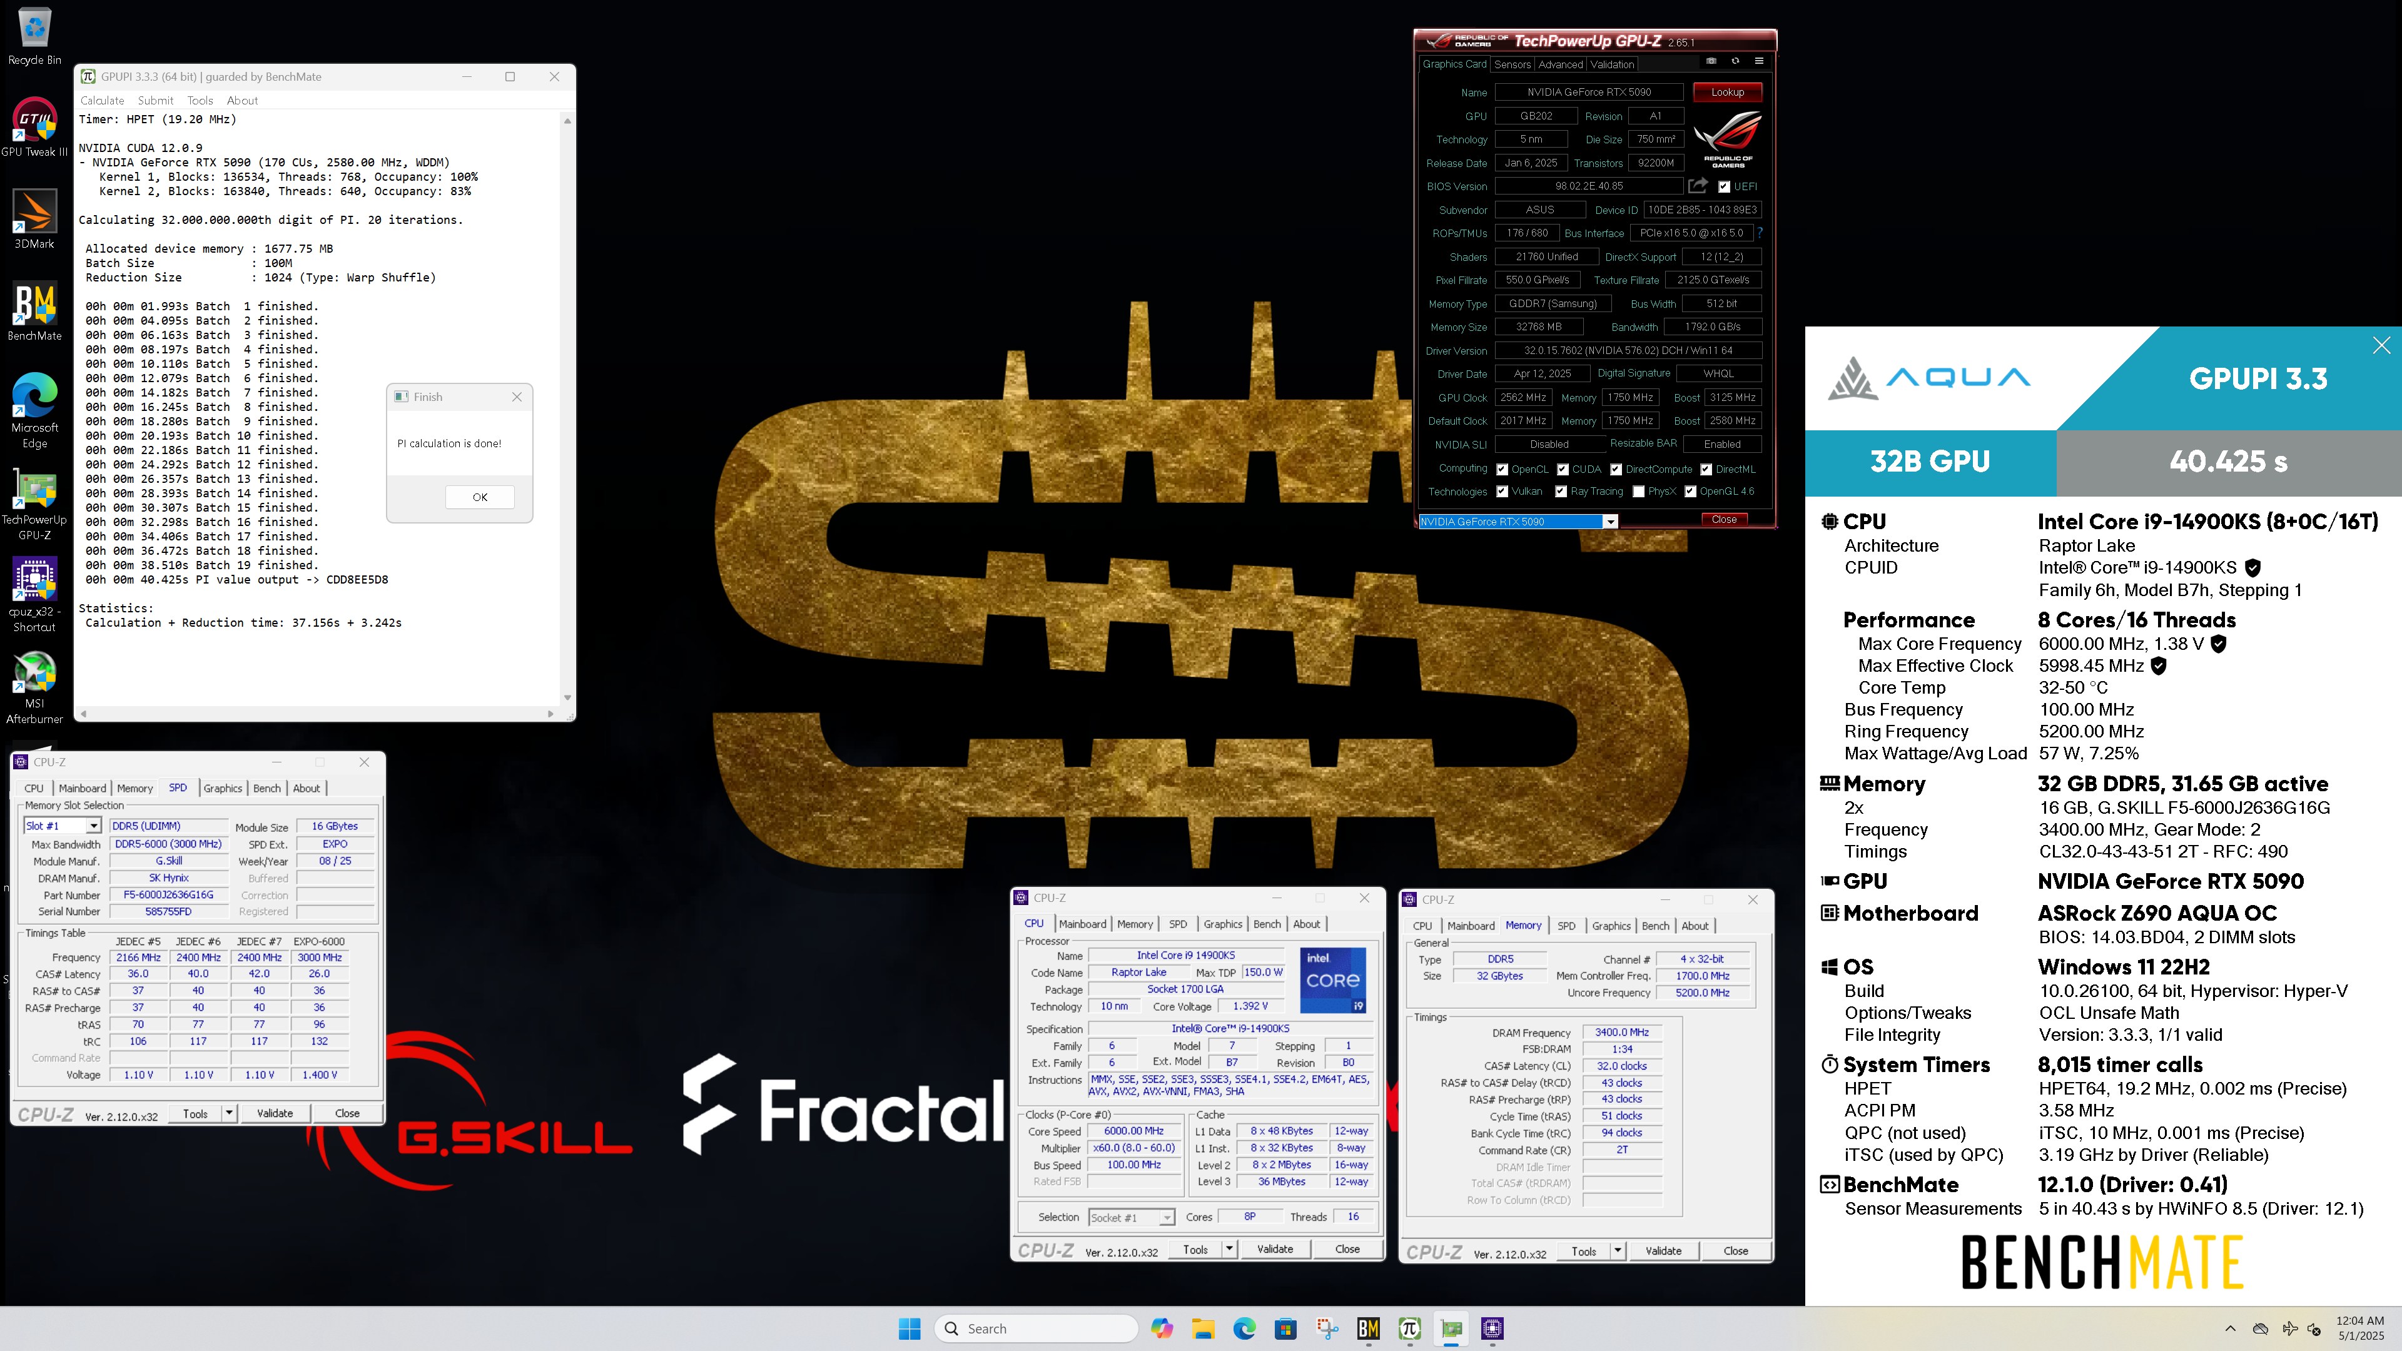Select the BenchMate desktop shortcut
The height and width of the screenshot is (1351, 2402).
(34, 311)
